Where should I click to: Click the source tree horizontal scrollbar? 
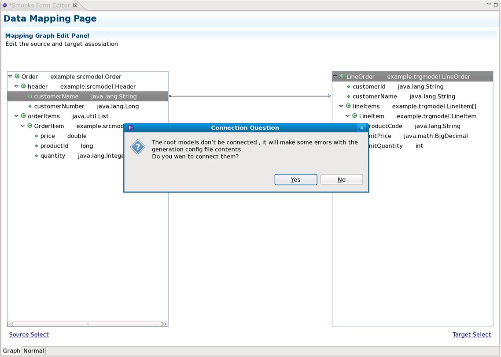(87, 324)
